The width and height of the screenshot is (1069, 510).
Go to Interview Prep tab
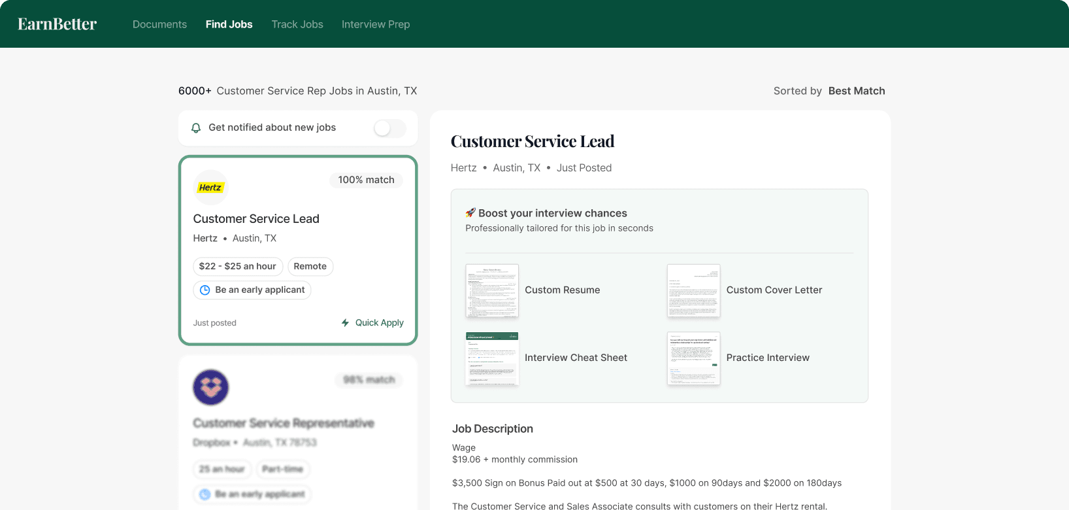click(376, 24)
